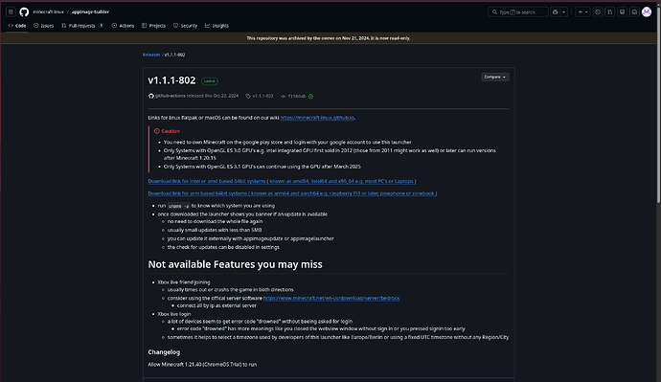Open download link for arm based 64bit

292,193
